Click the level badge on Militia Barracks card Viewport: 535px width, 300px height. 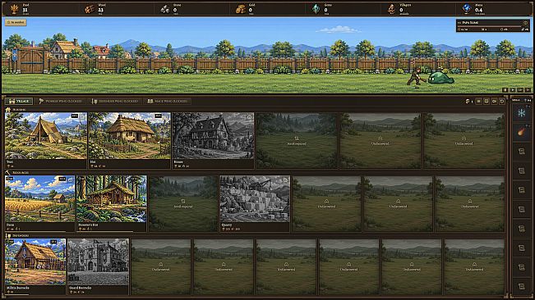53,242
